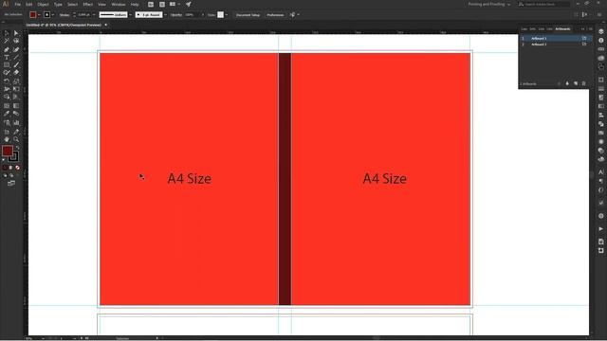
Task: Select the Lasso tool
Action: coord(16,41)
